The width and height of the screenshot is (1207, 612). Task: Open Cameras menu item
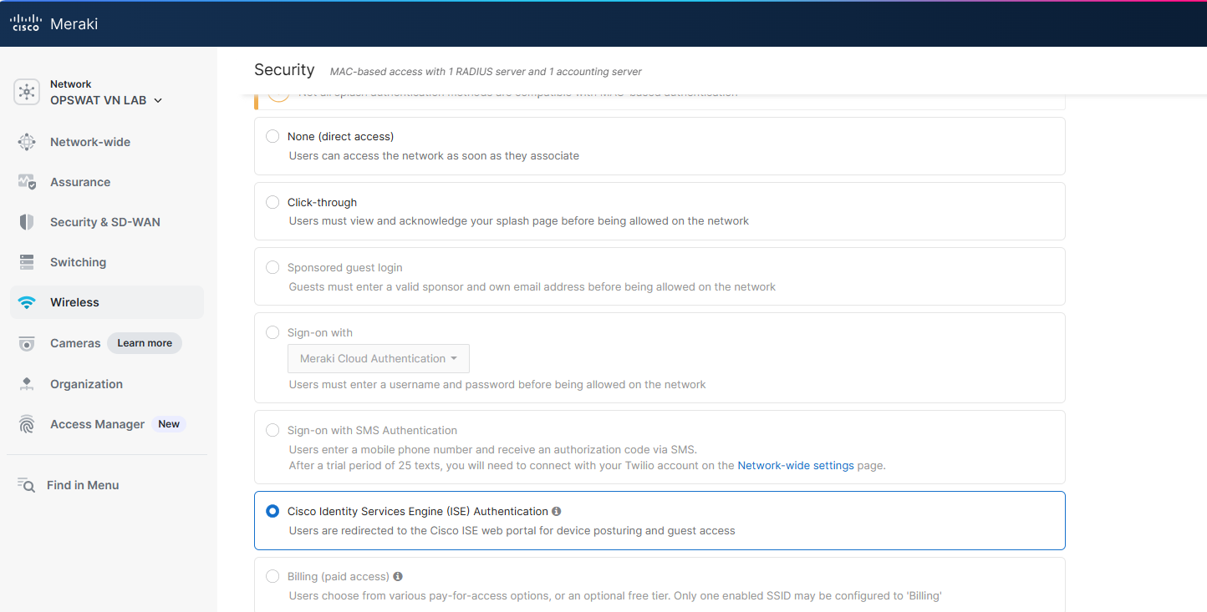(x=75, y=343)
